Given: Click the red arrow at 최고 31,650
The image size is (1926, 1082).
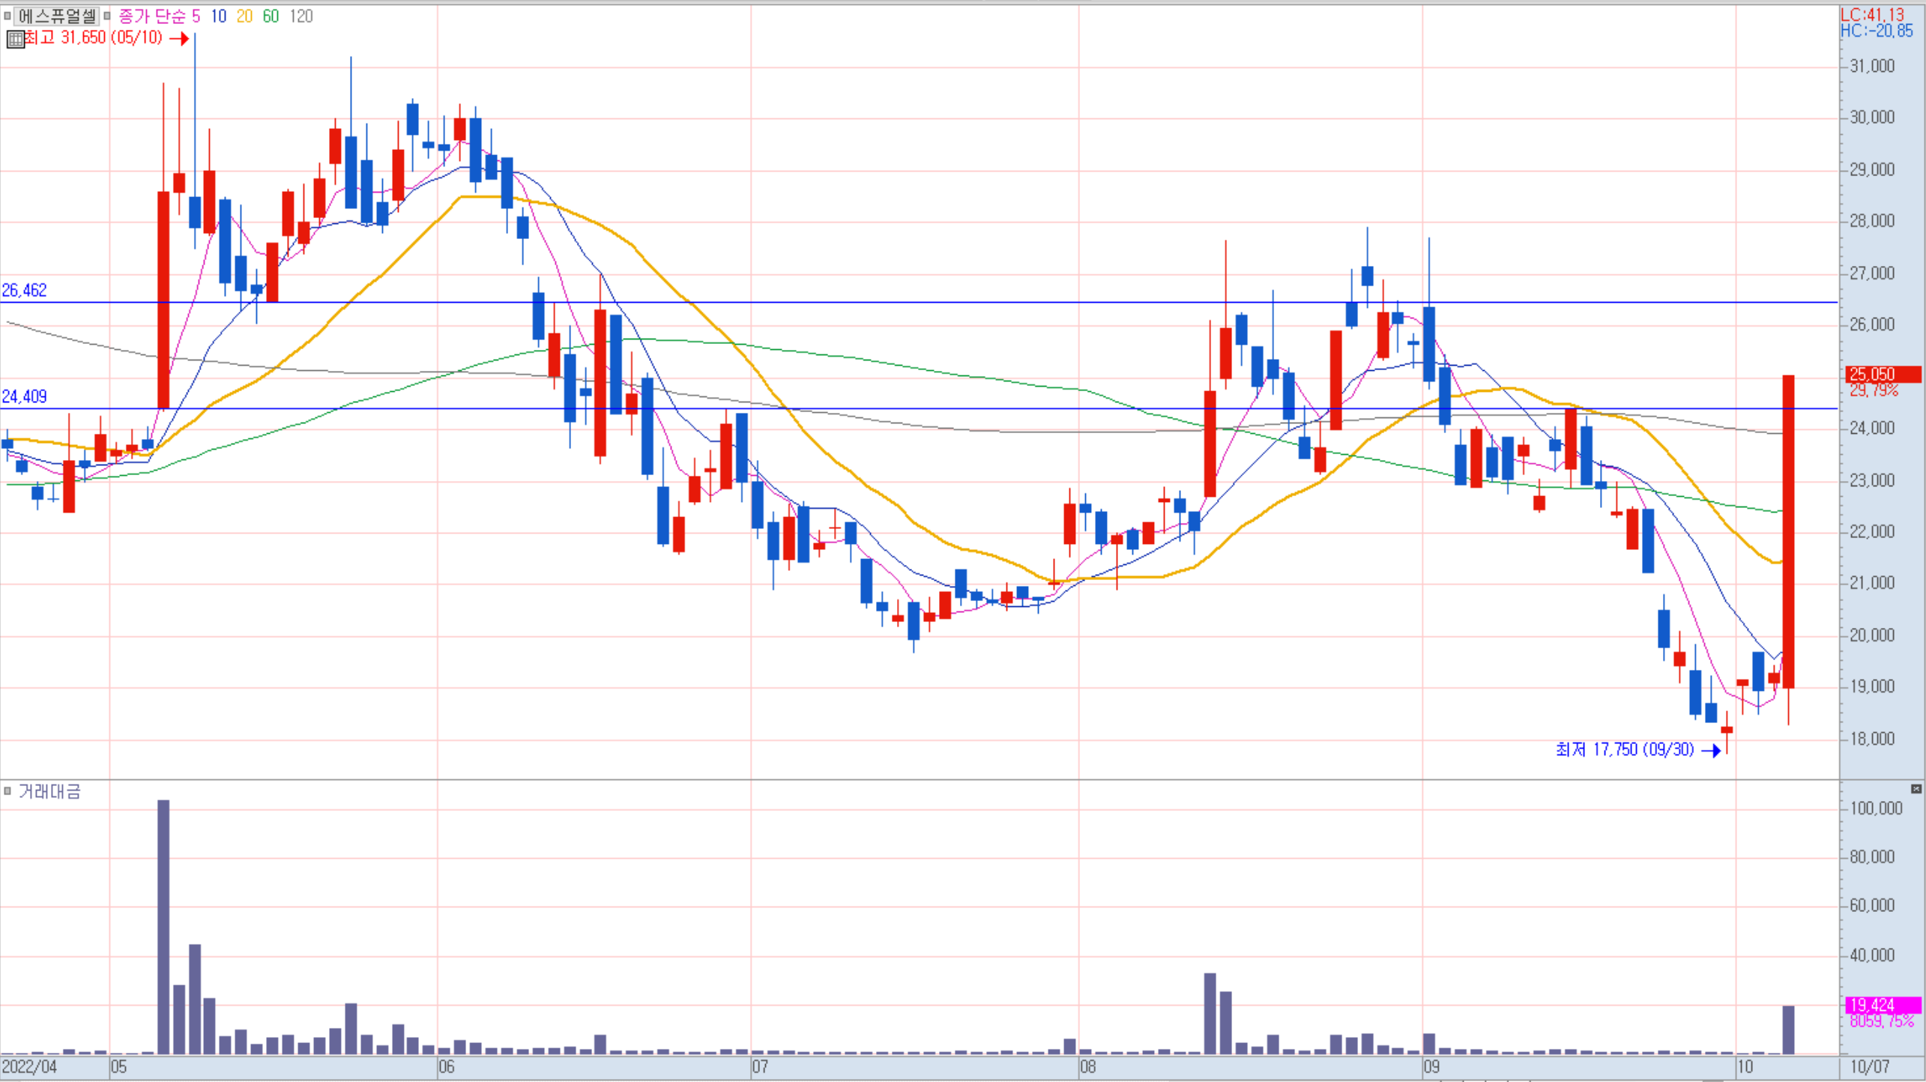Looking at the screenshot, I should (x=179, y=38).
